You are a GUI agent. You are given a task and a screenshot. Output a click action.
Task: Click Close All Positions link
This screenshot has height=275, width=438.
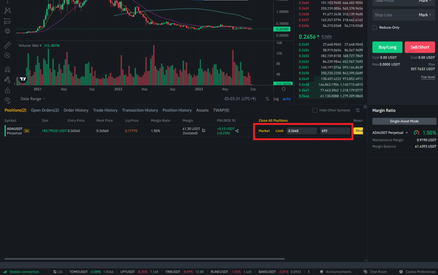(x=273, y=121)
